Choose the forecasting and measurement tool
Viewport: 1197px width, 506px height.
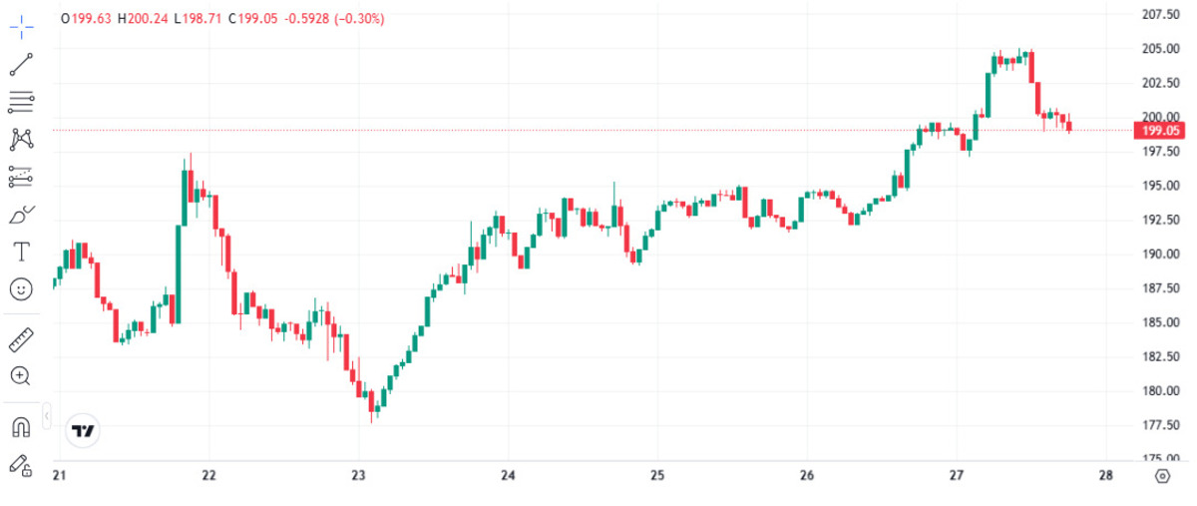(21, 177)
